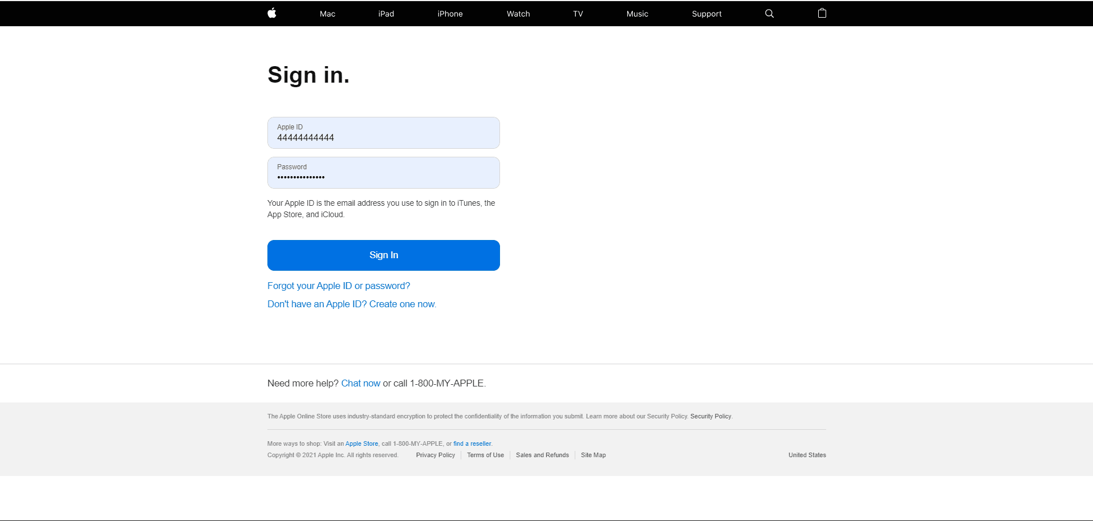Image resolution: width=1093 pixels, height=521 pixels.
Task: Open the Site Map footer link
Action: coord(593,455)
